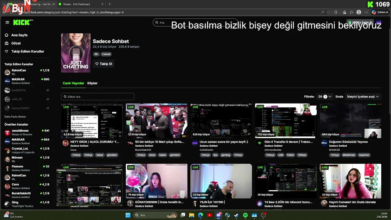Click the KICKs Satın Al button
The image size is (391, 220).
tap(360, 22)
